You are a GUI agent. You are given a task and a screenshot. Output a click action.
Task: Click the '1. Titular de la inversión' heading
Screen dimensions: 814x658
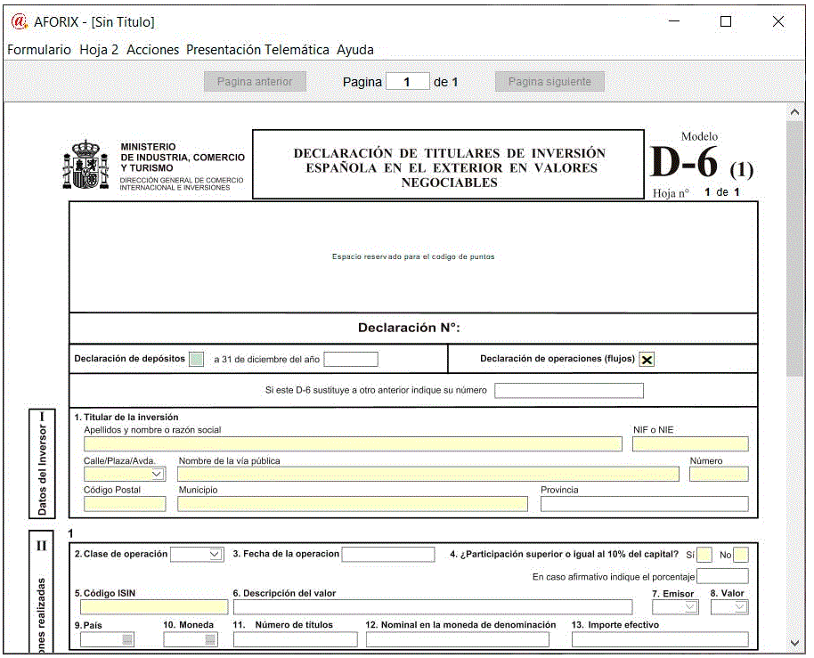pyautogui.click(x=126, y=418)
